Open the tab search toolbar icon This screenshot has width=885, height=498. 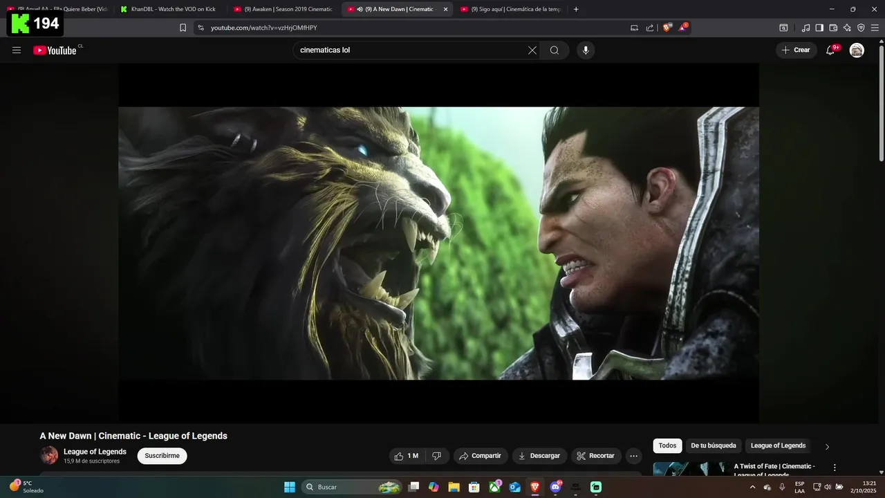(783, 28)
